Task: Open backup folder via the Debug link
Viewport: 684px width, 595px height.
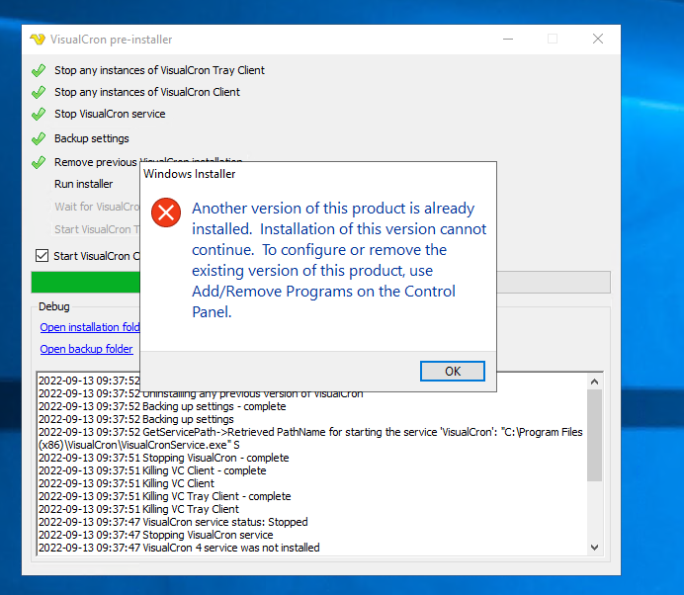Action: (86, 349)
